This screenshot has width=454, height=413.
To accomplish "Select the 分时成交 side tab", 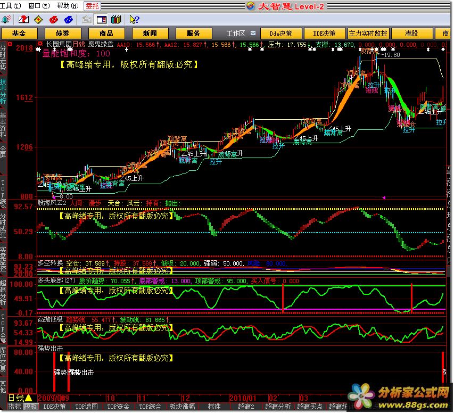I will (3, 225).
